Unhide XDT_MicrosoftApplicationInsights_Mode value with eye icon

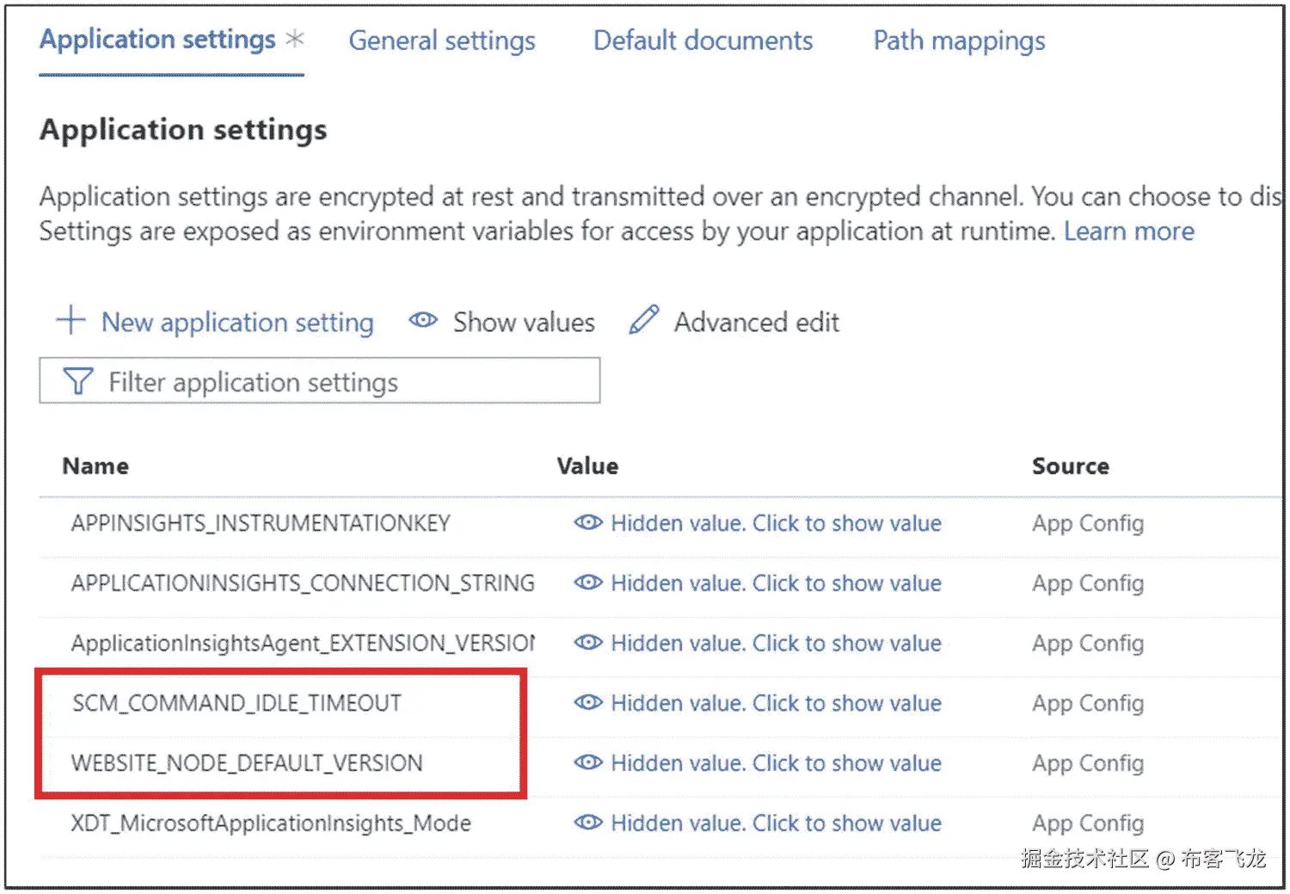tap(588, 823)
